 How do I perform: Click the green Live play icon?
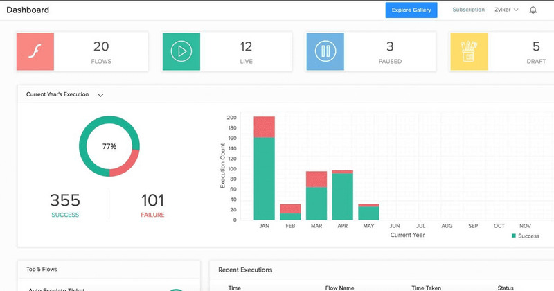pyautogui.click(x=181, y=52)
